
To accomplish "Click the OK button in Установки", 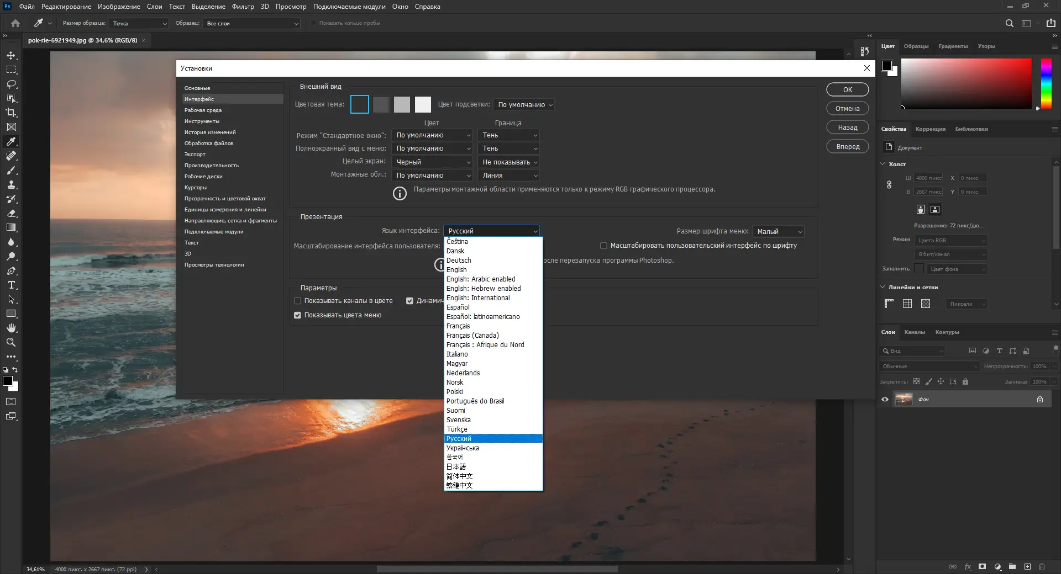I will tap(848, 90).
